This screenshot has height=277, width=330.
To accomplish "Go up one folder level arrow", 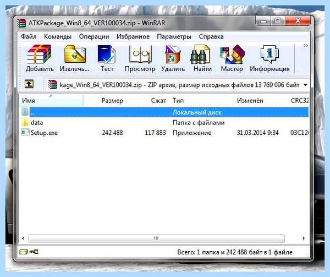I will point(29,84).
